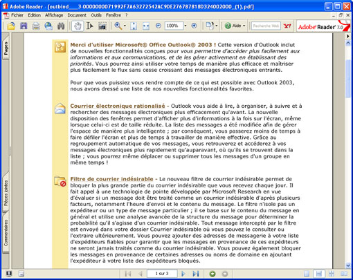Image resolution: width=353 pixels, height=280 pixels.
Task: Select the Snapshot camera tool
Action: pos(102,26)
